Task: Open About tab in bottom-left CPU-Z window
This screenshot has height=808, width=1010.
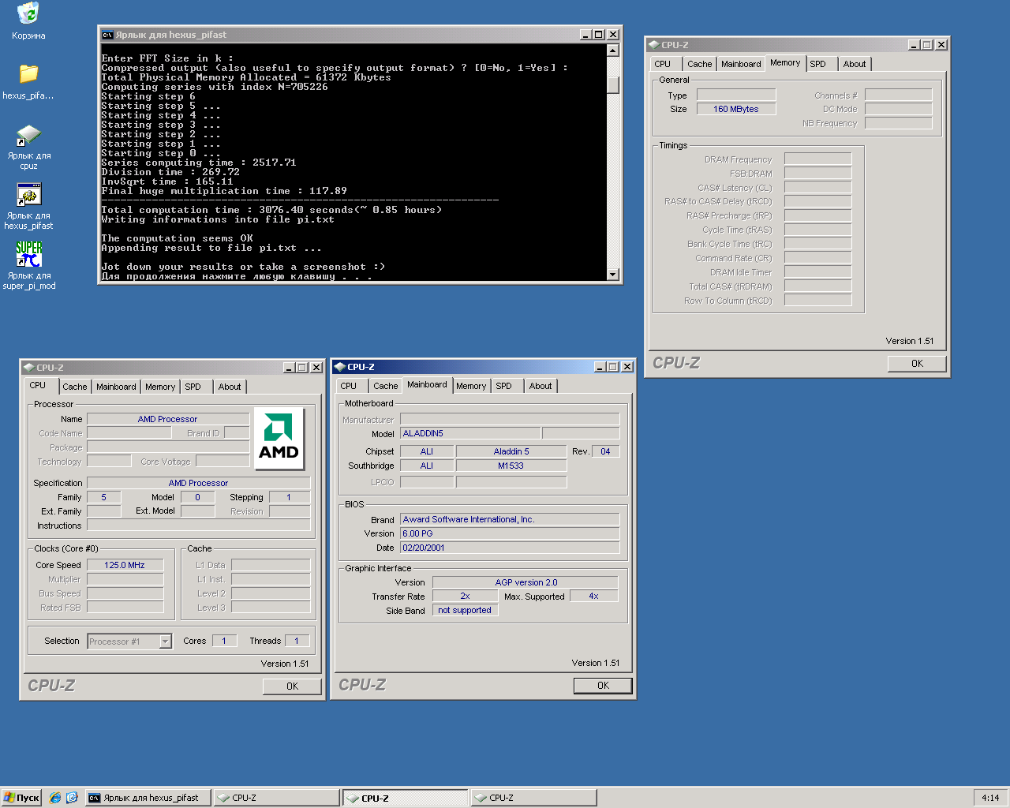Action: pyautogui.click(x=230, y=387)
